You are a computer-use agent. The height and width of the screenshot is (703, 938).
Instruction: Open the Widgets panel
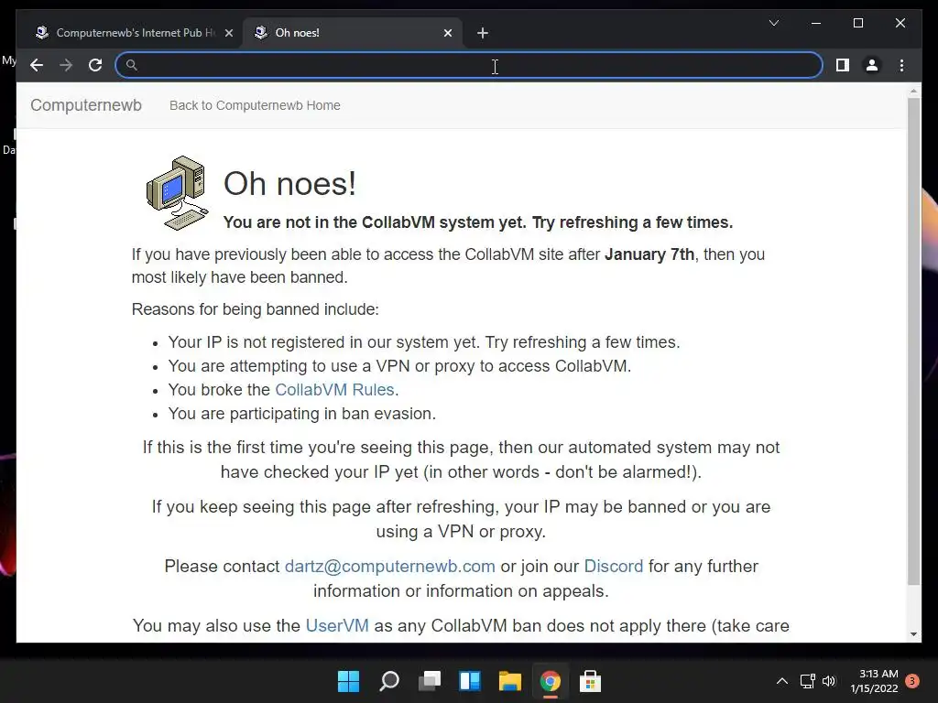(x=470, y=681)
